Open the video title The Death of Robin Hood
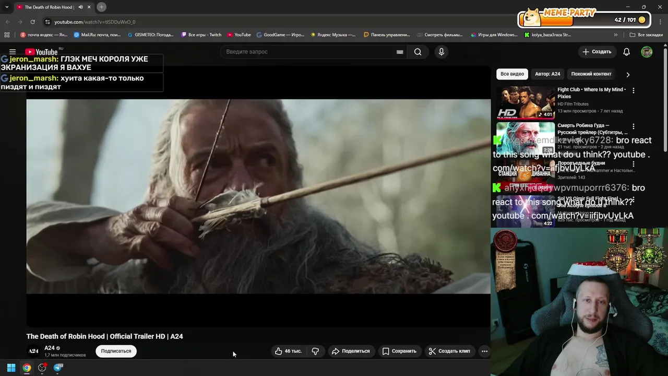 tap(104, 336)
